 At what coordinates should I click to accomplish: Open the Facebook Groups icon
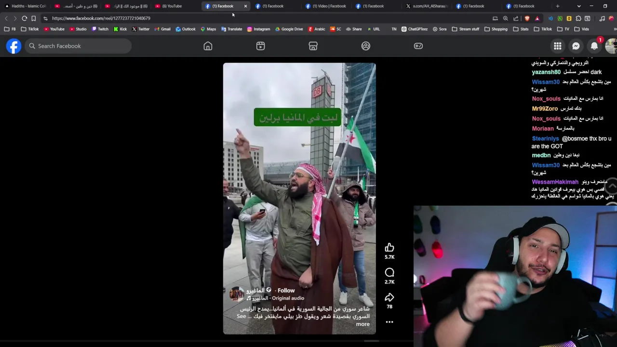coord(366,46)
